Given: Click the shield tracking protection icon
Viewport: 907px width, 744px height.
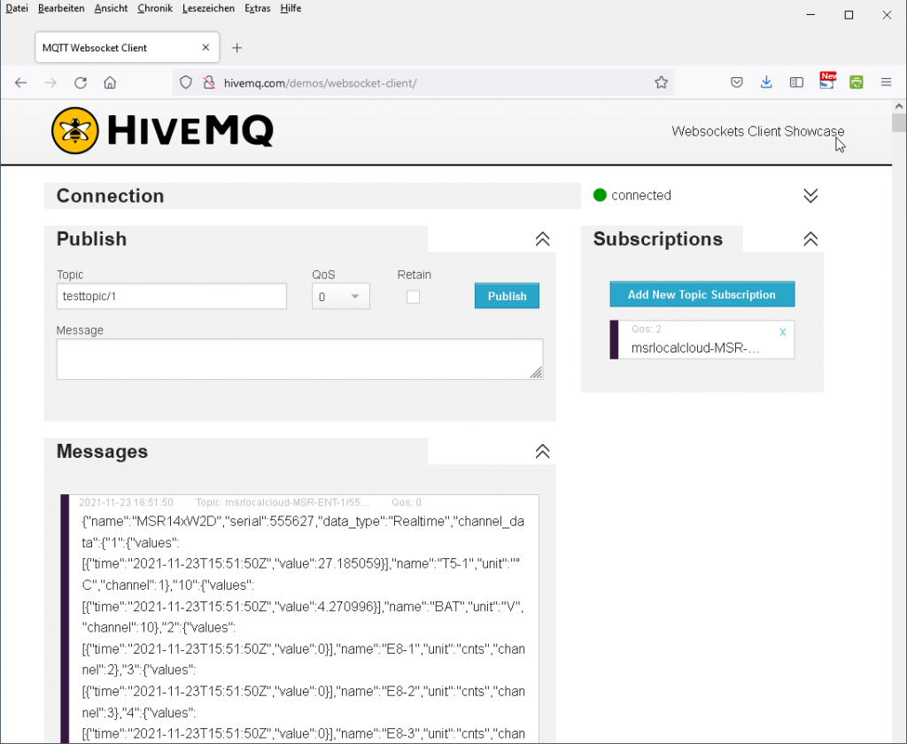Looking at the screenshot, I should pyautogui.click(x=186, y=82).
